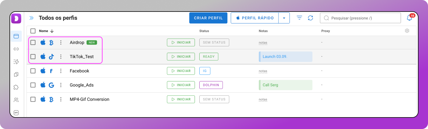Screen dimensions: 428x129
Task: Start the Facebook profile with INICIAR
Action: tap(181, 71)
